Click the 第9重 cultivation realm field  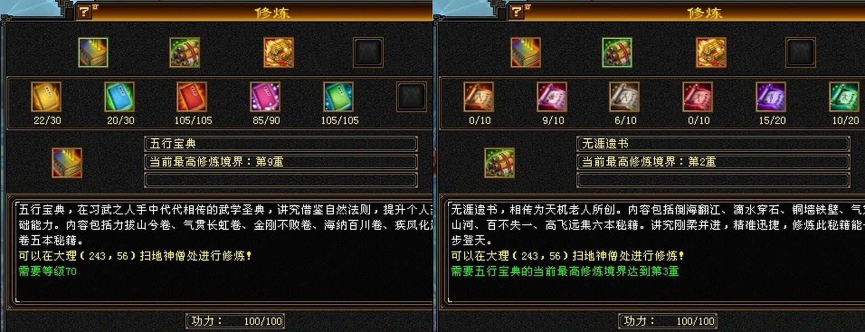281,162
